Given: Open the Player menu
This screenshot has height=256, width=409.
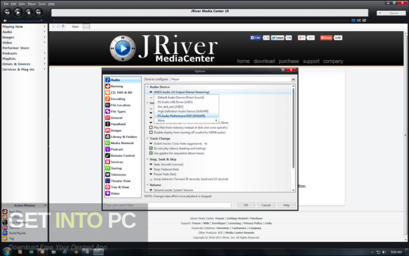Looking at the screenshot, I should 32,4.
